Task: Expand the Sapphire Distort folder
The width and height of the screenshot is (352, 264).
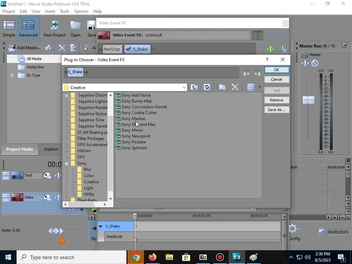Action: 66,96
